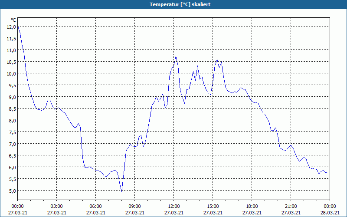Select the "11,0" y-axis value
The height and width of the screenshot is (217, 347).
point(12,50)
